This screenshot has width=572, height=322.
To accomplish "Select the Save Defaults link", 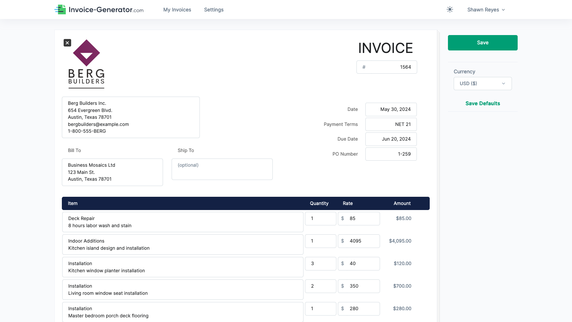I will click(482, 103).
